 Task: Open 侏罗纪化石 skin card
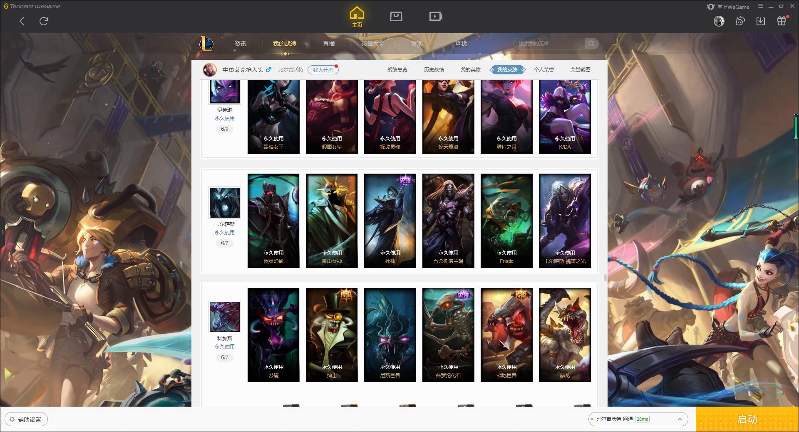point(448,335)
